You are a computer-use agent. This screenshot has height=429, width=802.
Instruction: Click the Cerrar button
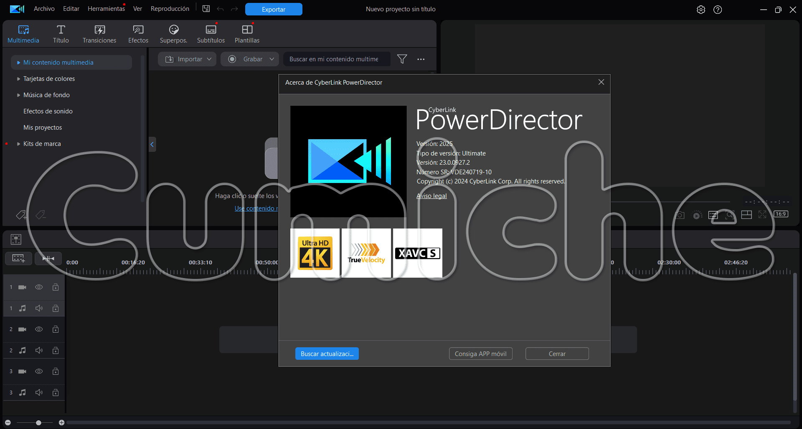pos(557,354)
